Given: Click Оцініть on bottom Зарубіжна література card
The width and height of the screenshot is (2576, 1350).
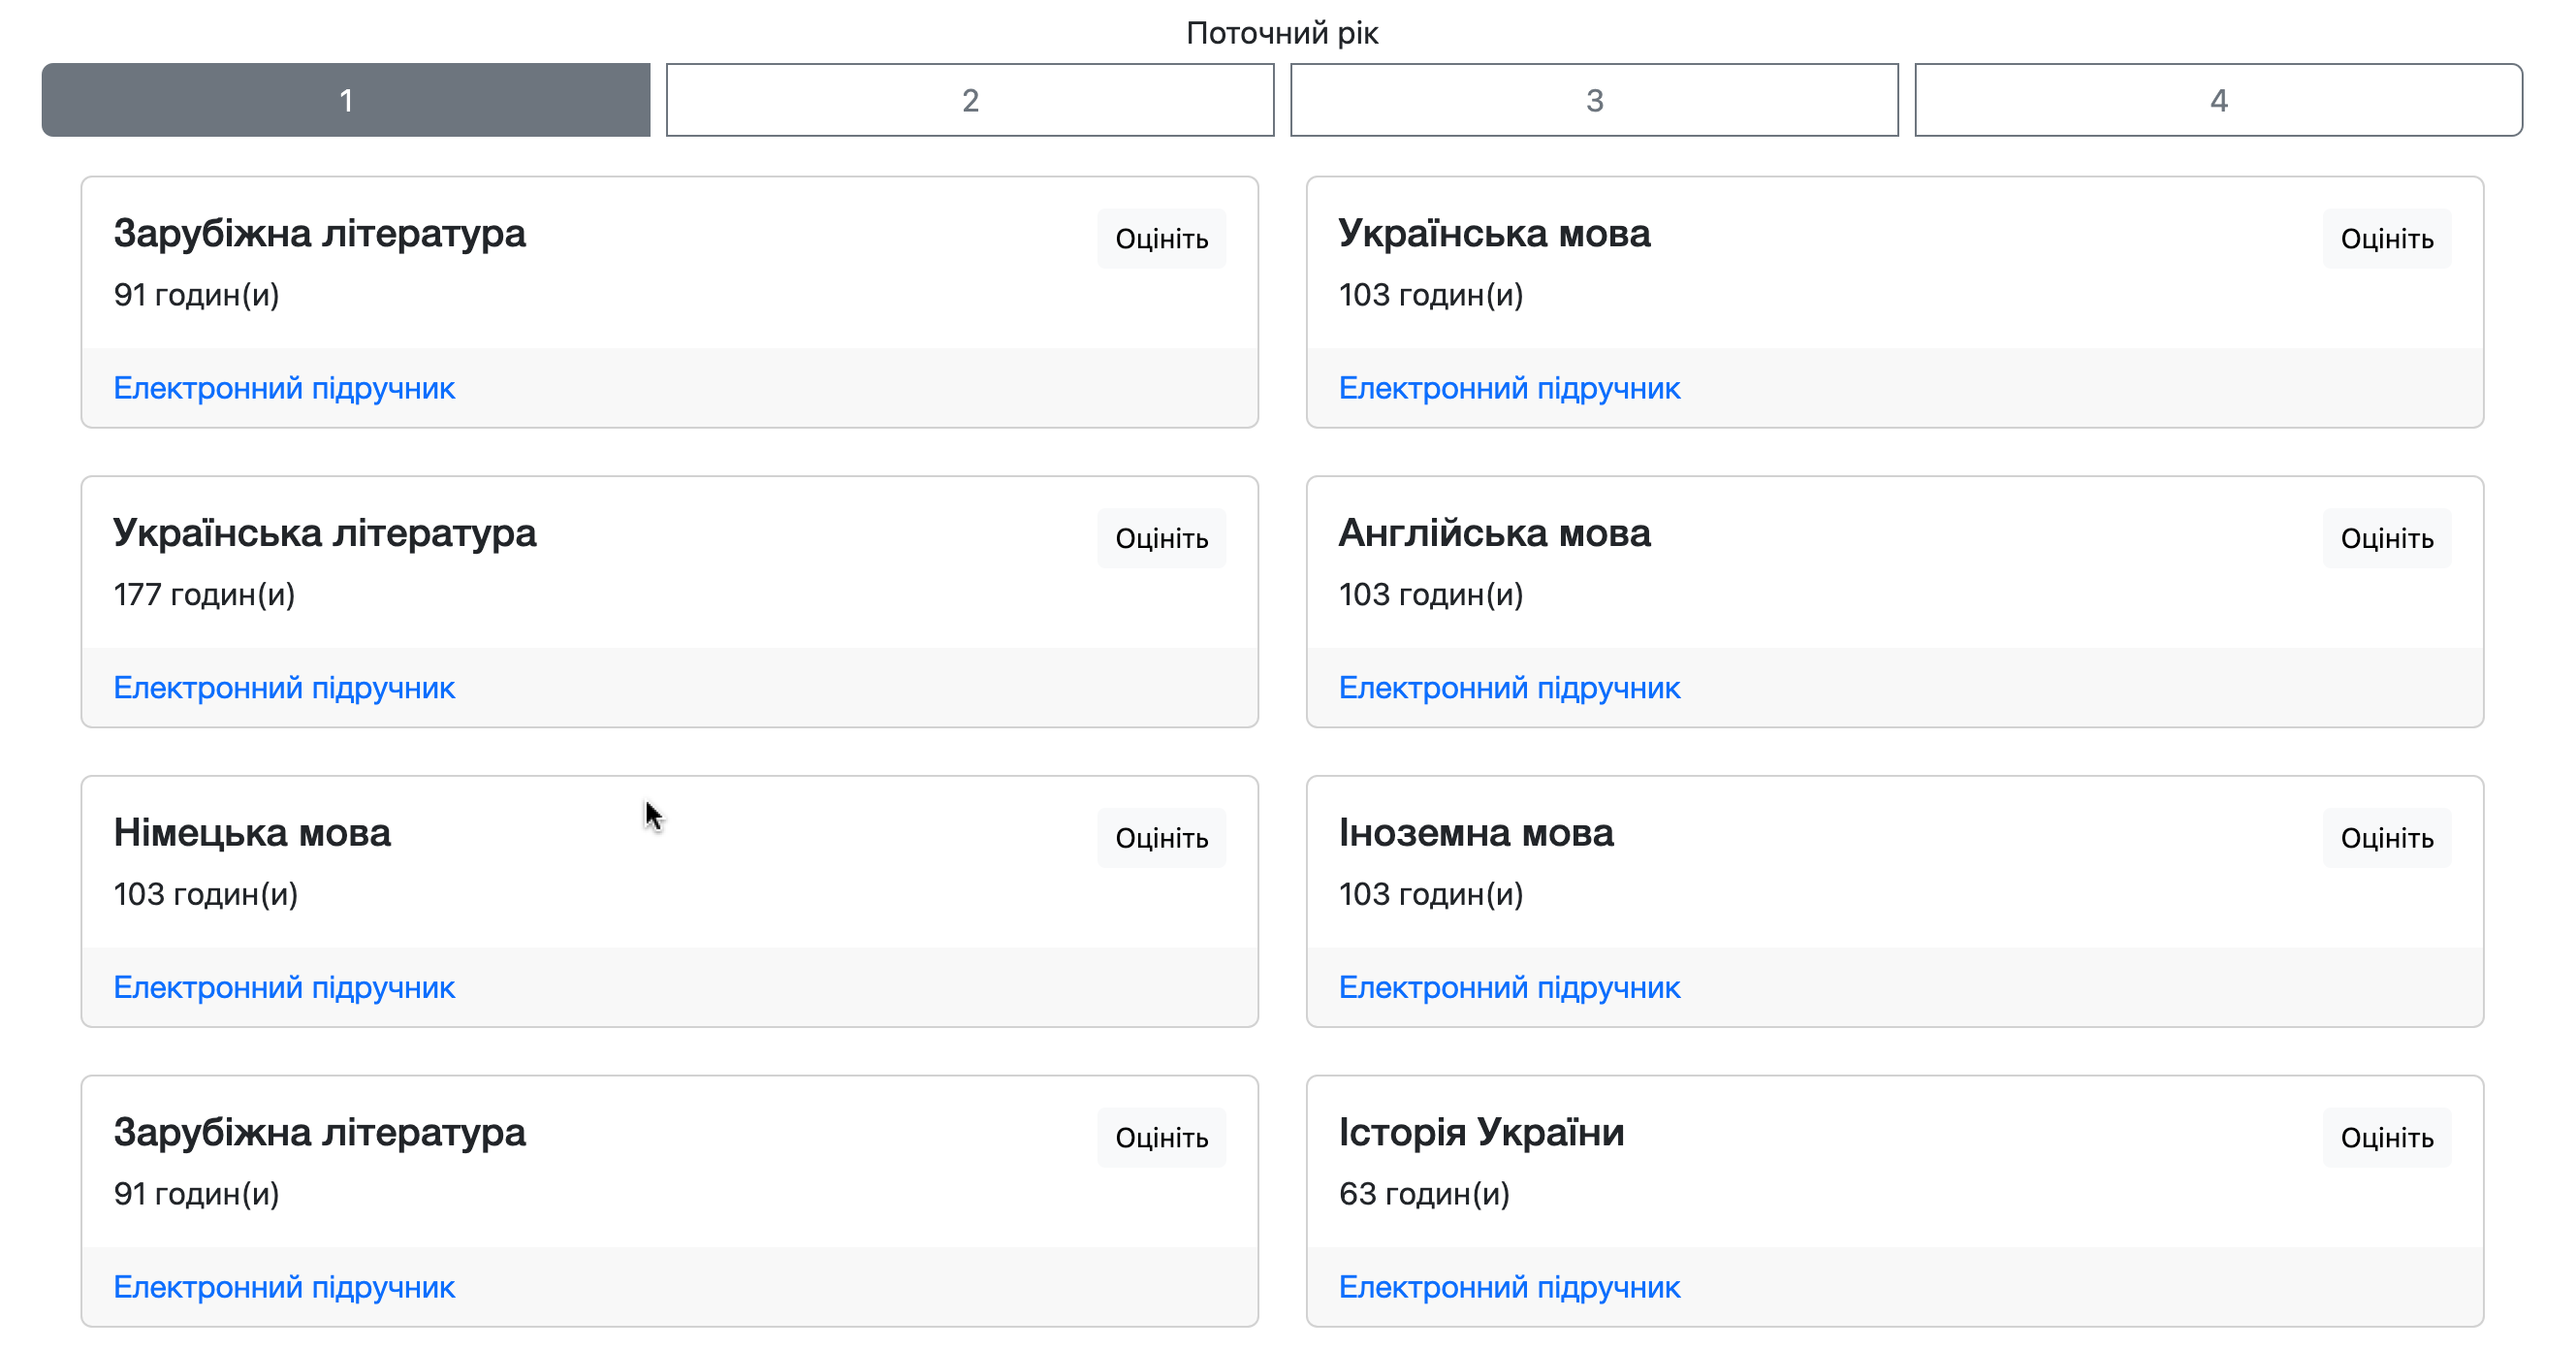Looking at the screenshot, I should (x=1160, y=1137).
